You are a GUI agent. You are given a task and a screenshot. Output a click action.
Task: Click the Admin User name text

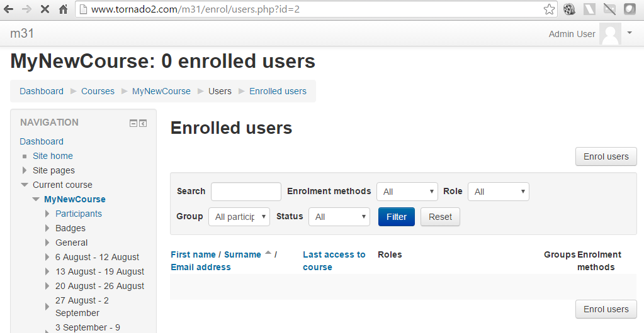(572, 34)
